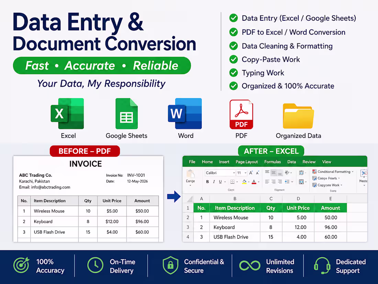Click the clipboard paste icon in ribbon

[x=190, y=173]
